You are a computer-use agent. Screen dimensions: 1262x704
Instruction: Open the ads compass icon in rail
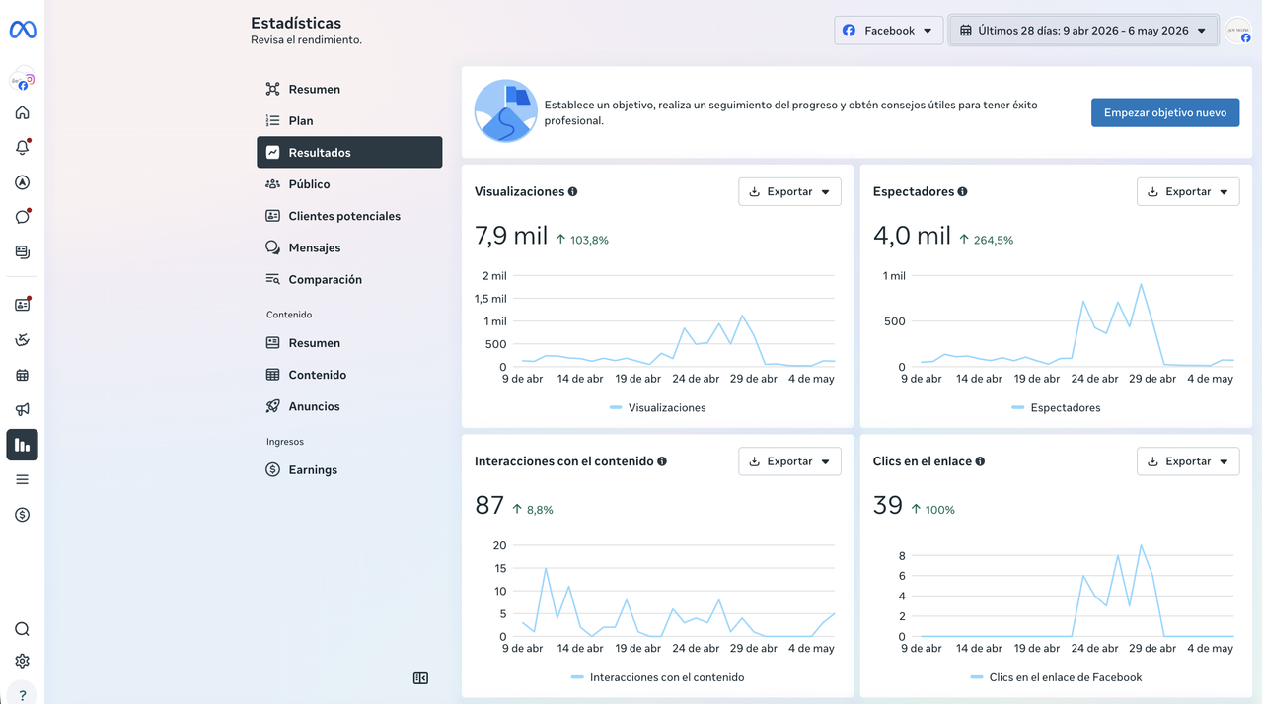[23, 182]
